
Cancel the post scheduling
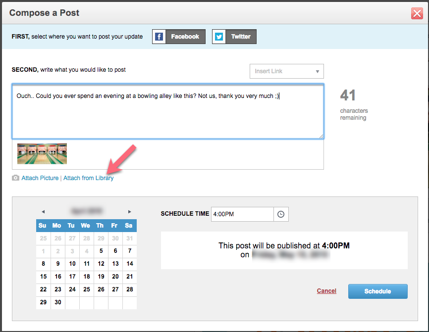[x=326, y=291]
